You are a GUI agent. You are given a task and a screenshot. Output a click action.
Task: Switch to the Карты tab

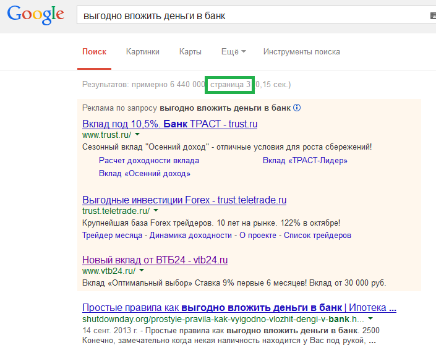(190, 52)
